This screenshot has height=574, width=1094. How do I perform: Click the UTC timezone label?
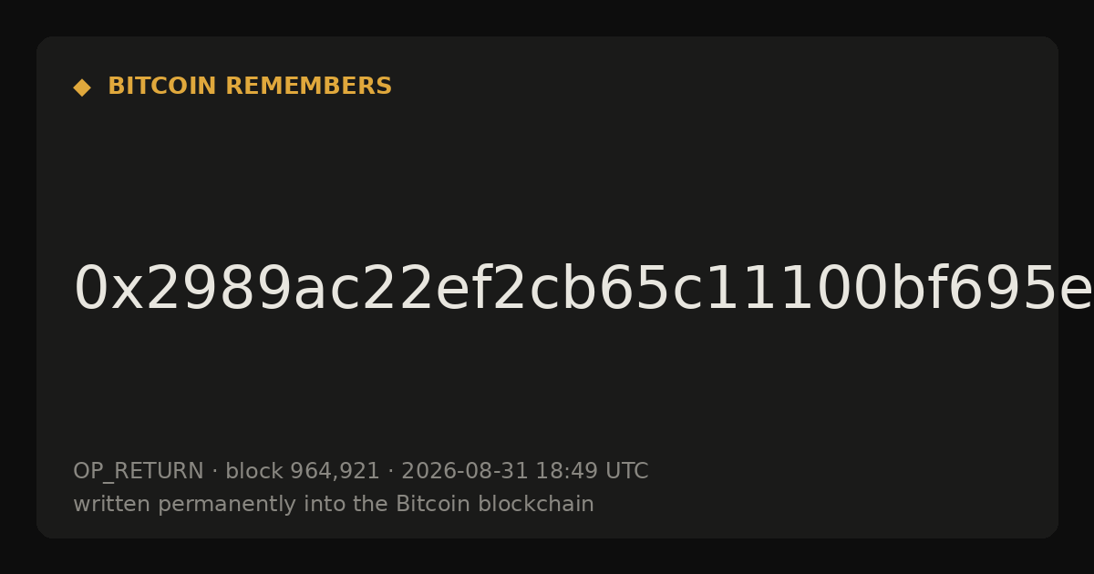click(x=627, y=471)
